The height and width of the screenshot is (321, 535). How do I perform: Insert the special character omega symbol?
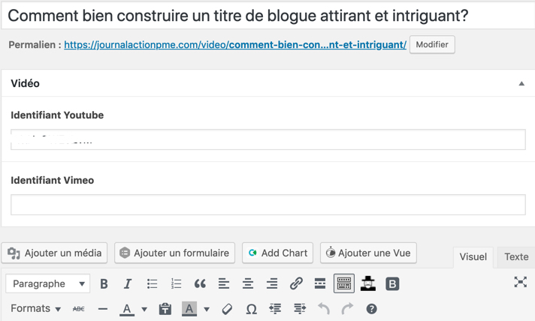tap(252, 309)
